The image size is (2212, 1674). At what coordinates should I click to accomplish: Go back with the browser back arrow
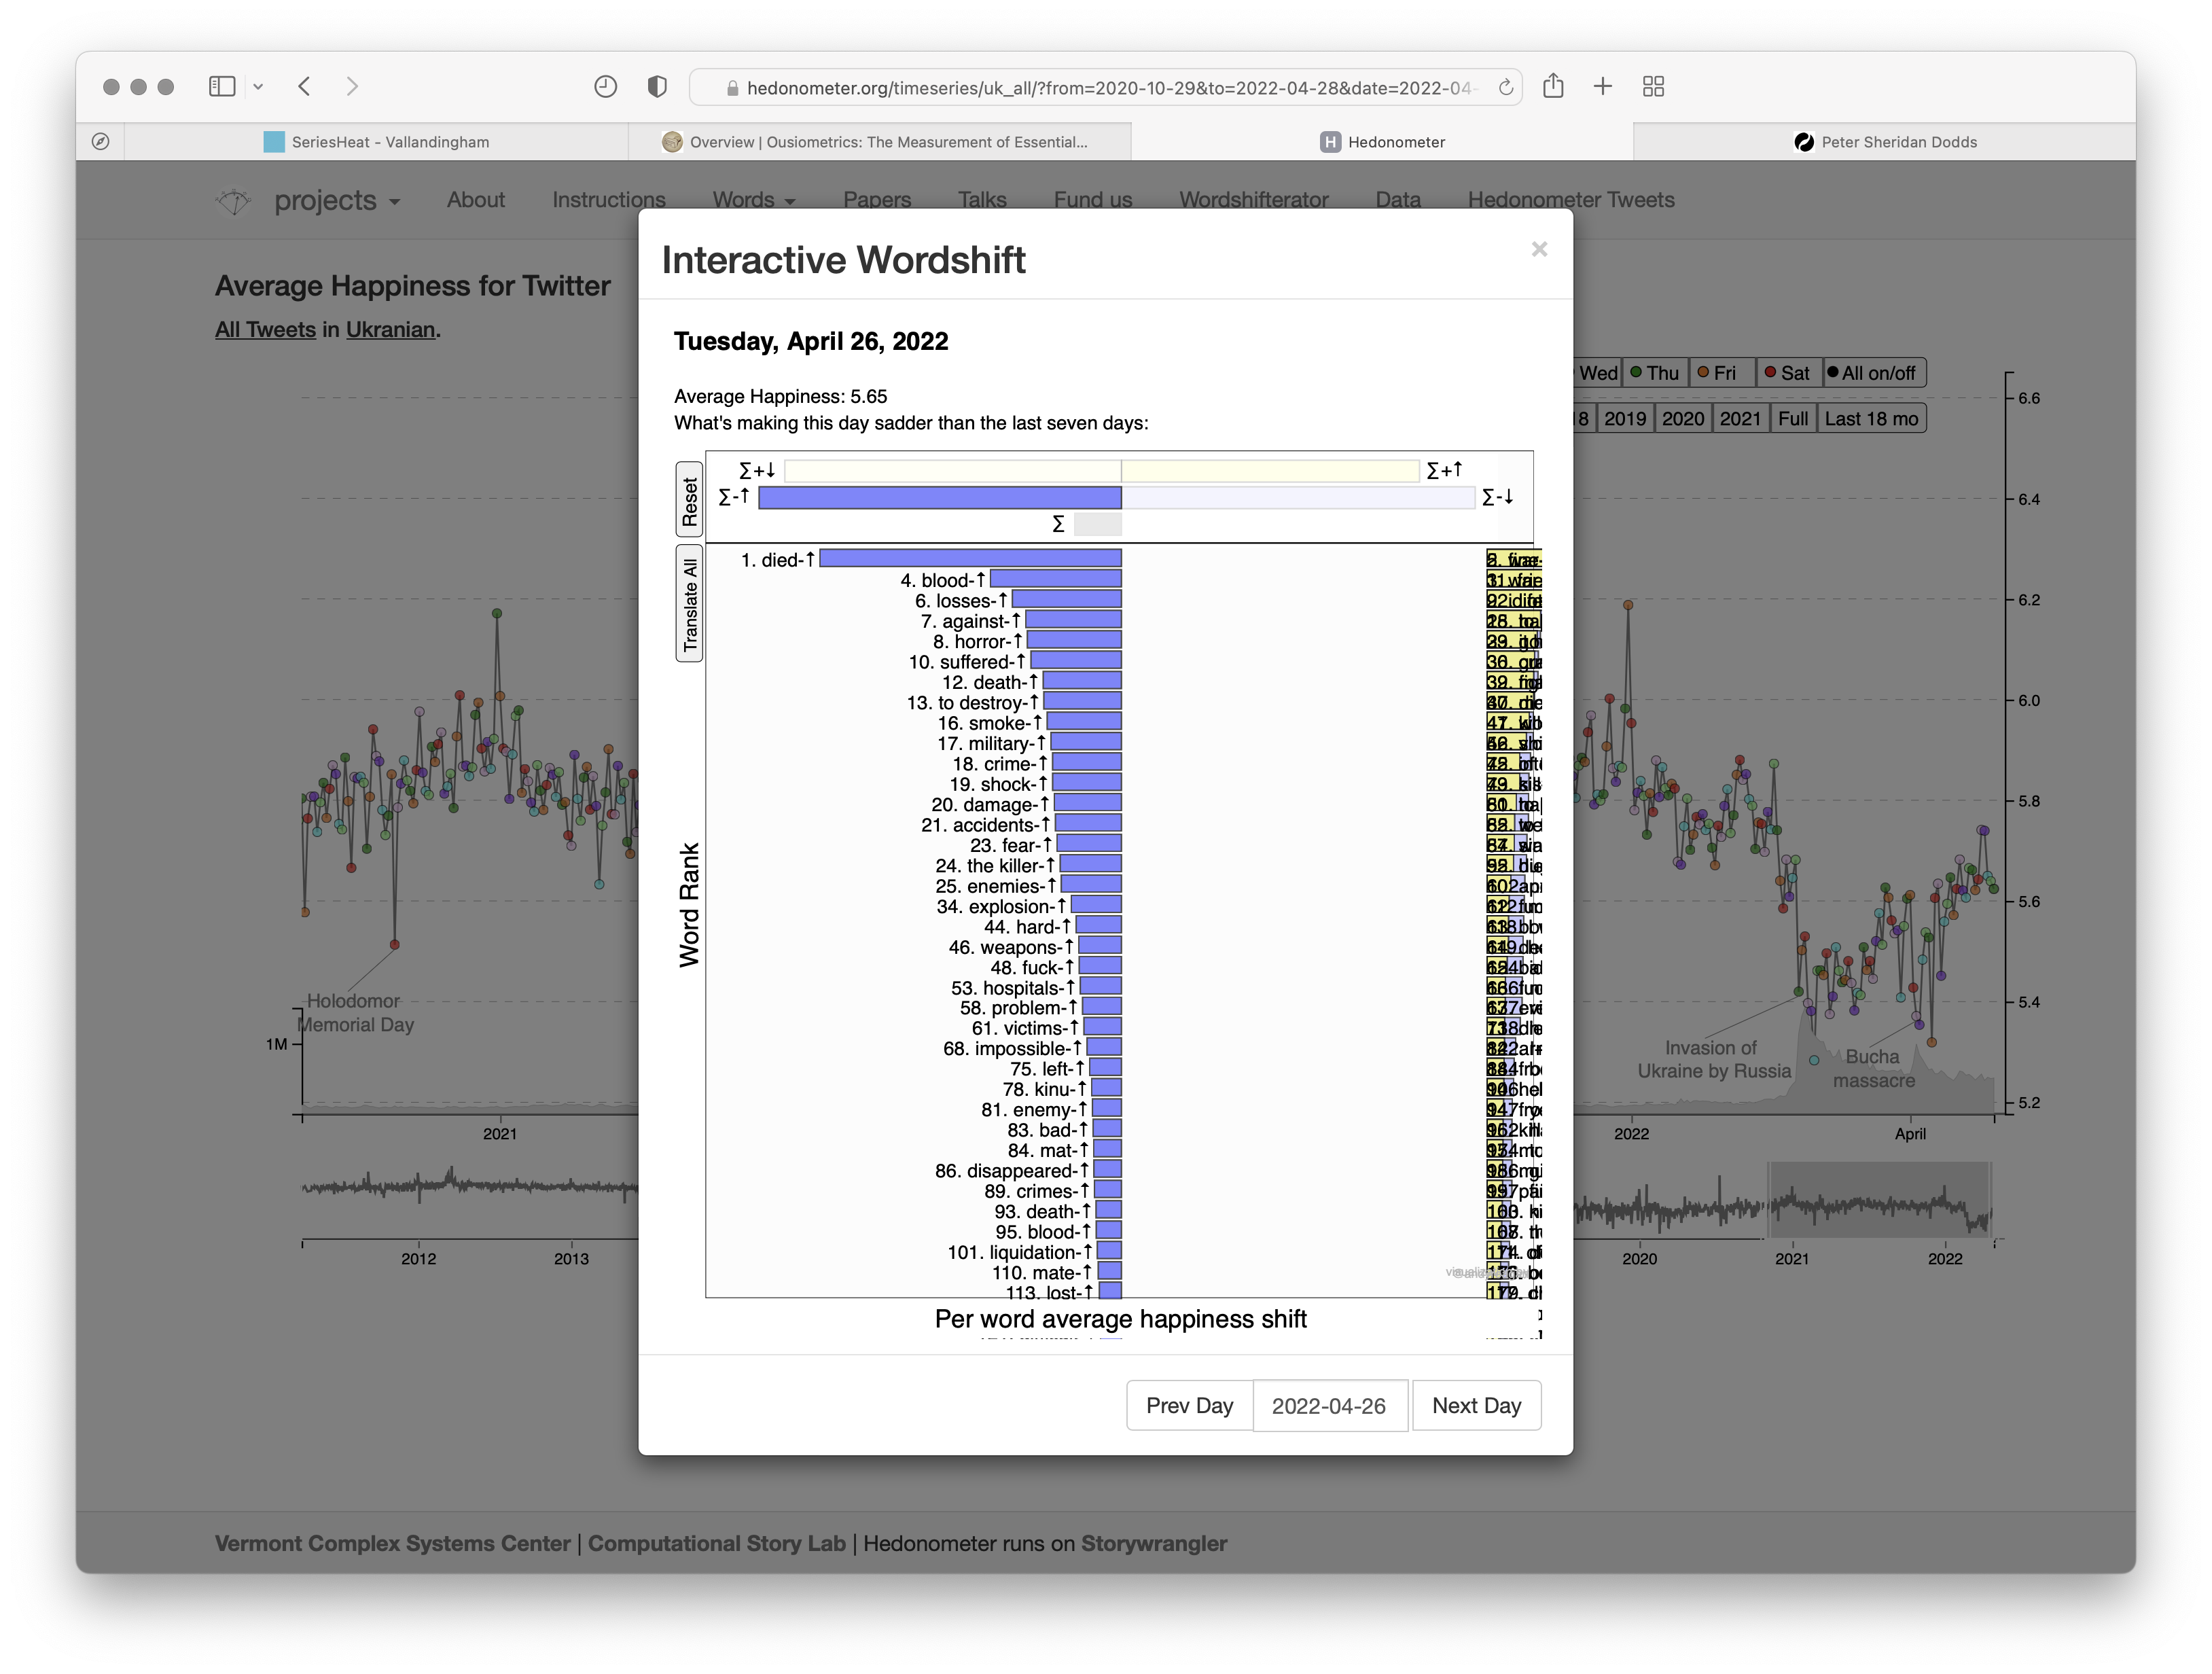(305, 87)
